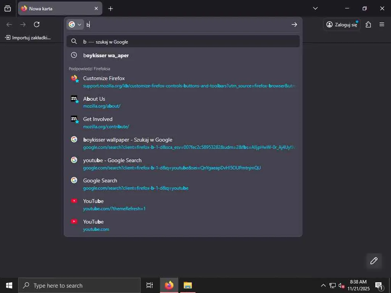Click the Mozilla icon beside About Us

pyautogui.click(x=74, y=99)
